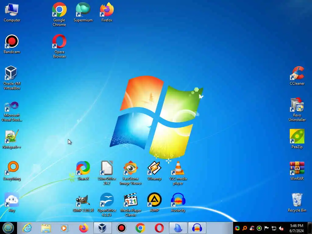Select the Airy desktop shortcut
Screen dimensions: 312x234
click(x=12, y=203)
